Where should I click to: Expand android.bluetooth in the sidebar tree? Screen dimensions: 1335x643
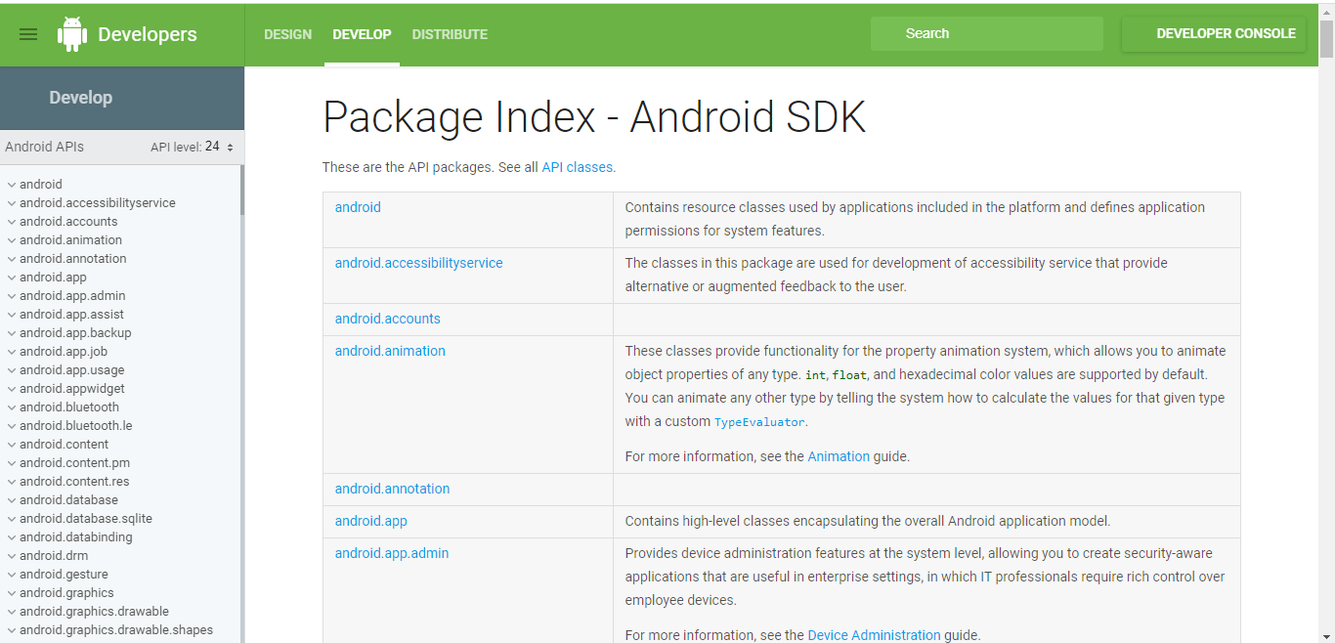[10, 407]
